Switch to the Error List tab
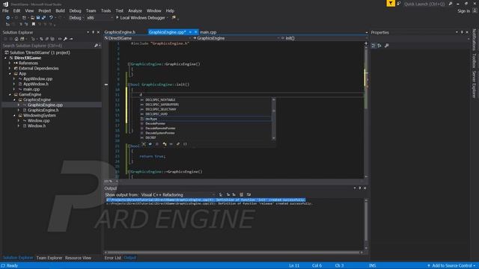Screen dimensions: 479x269 pos(113,258)
